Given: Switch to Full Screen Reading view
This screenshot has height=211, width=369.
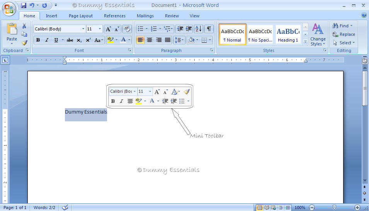Looking at the screenshot, I should [x=267, y=208].
